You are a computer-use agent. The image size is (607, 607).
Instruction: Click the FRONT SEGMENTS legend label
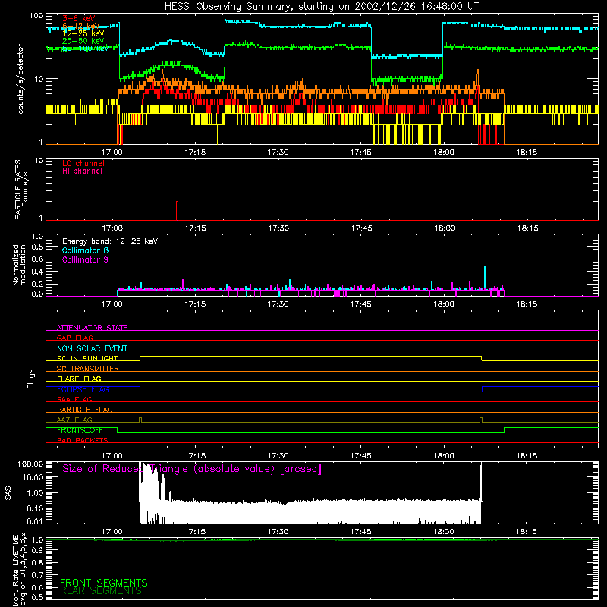point(104,583)
